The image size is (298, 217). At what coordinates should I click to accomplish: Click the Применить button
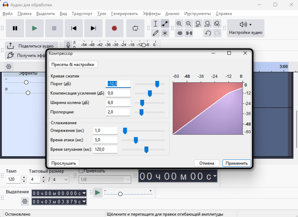[x=236, y=163]
